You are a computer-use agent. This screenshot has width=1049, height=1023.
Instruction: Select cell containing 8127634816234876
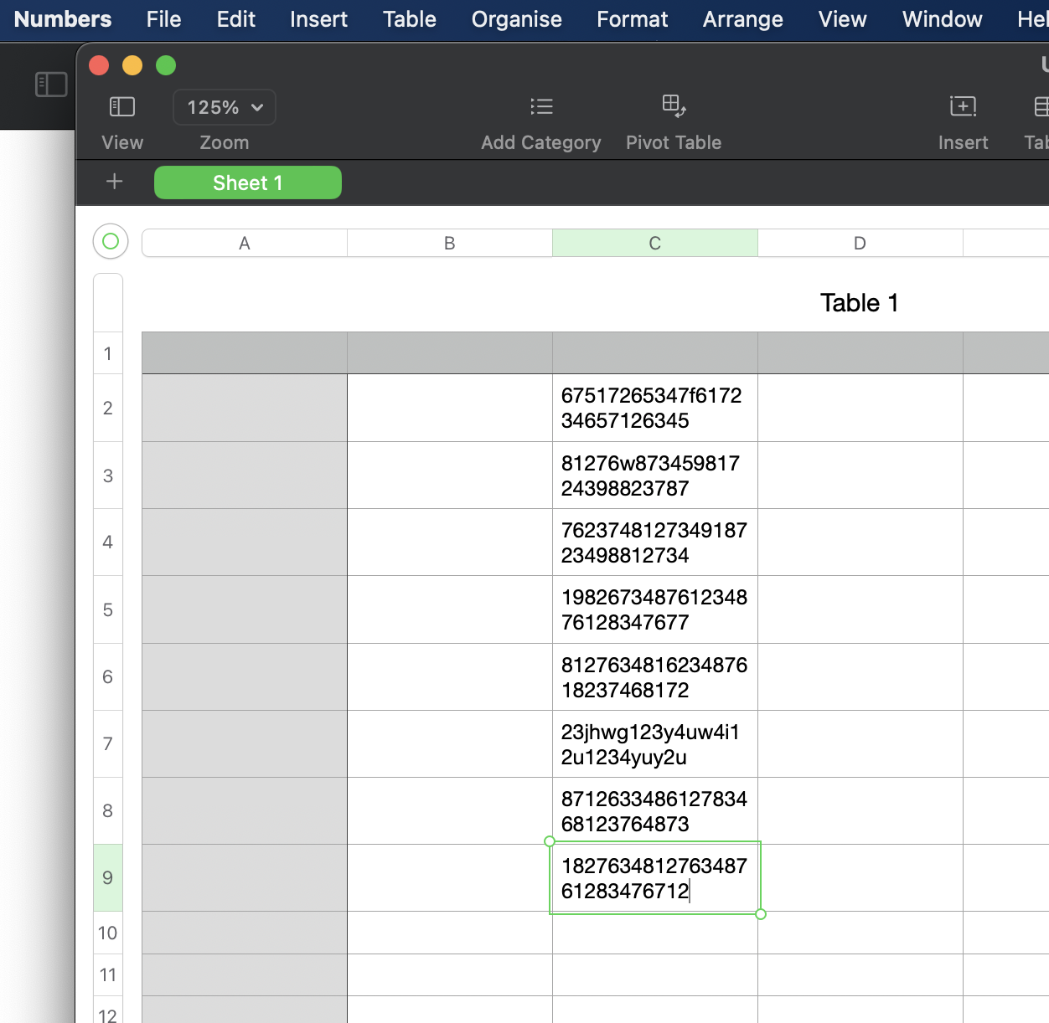click(x=655, y=677)
